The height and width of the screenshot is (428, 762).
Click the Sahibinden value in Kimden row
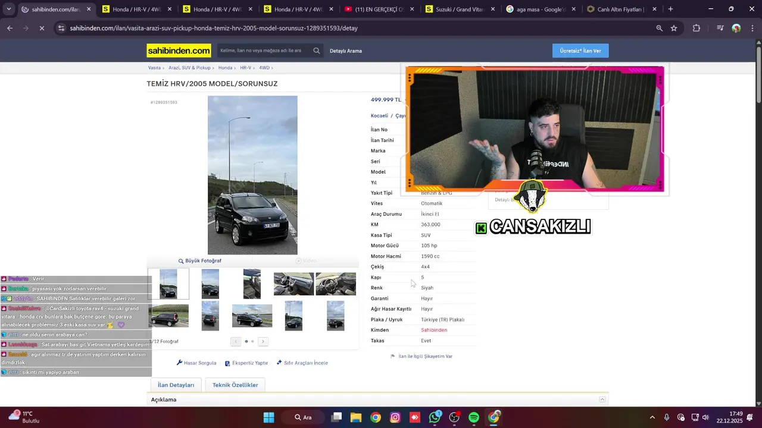(434, 330)
